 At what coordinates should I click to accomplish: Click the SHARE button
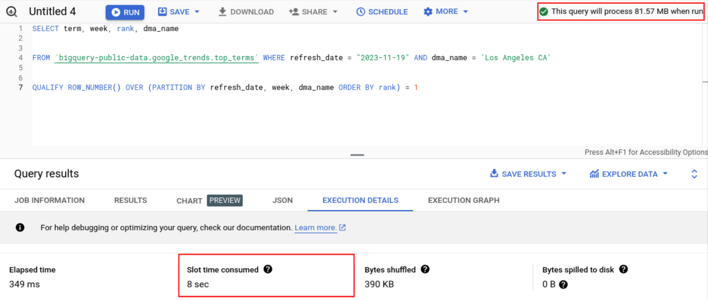pyautogui.click(x=308, y=12)
